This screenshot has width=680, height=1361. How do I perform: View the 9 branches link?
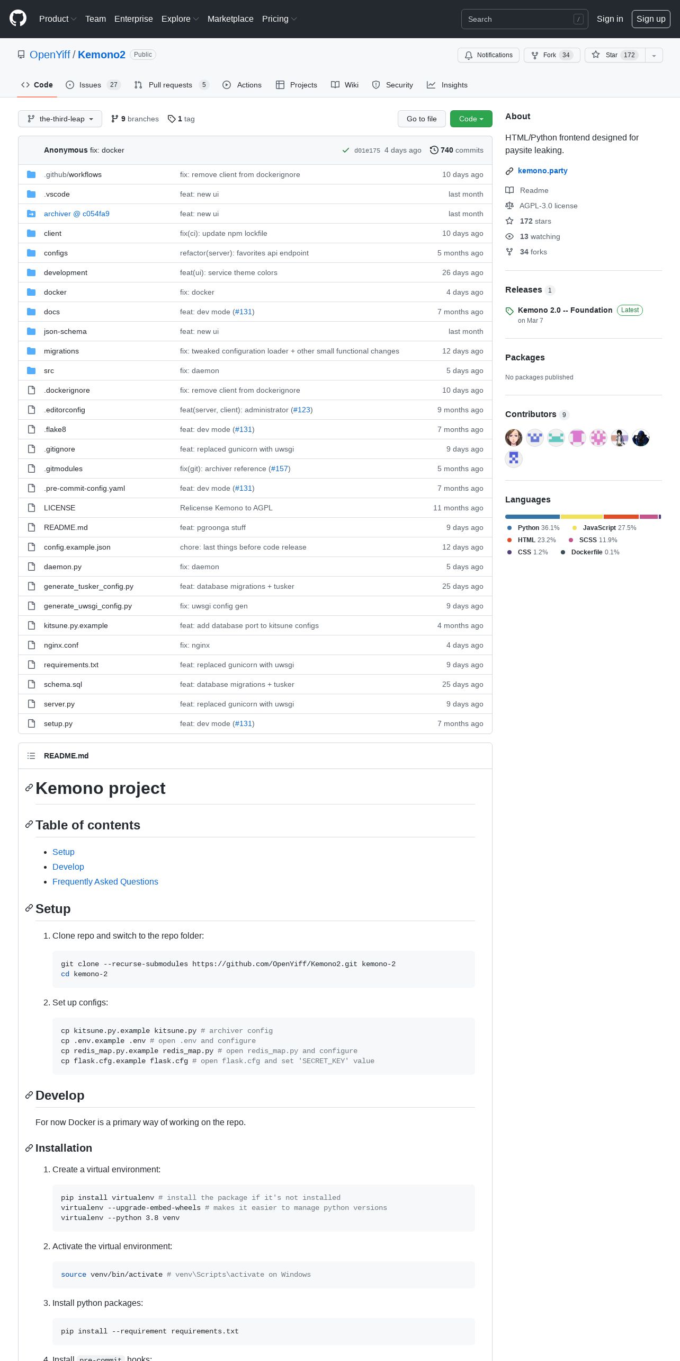point(135,119)
